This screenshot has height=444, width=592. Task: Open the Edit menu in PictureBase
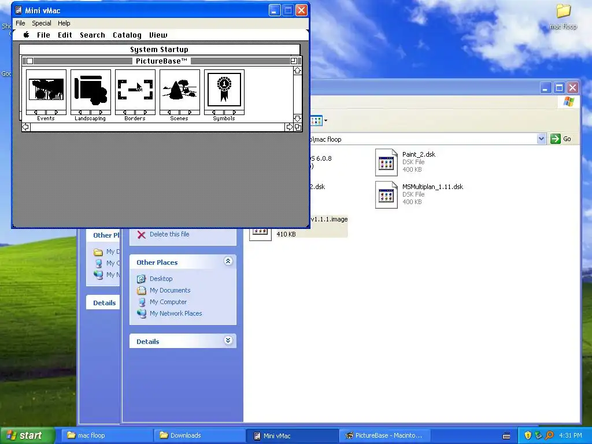click(x=65, y=35)
